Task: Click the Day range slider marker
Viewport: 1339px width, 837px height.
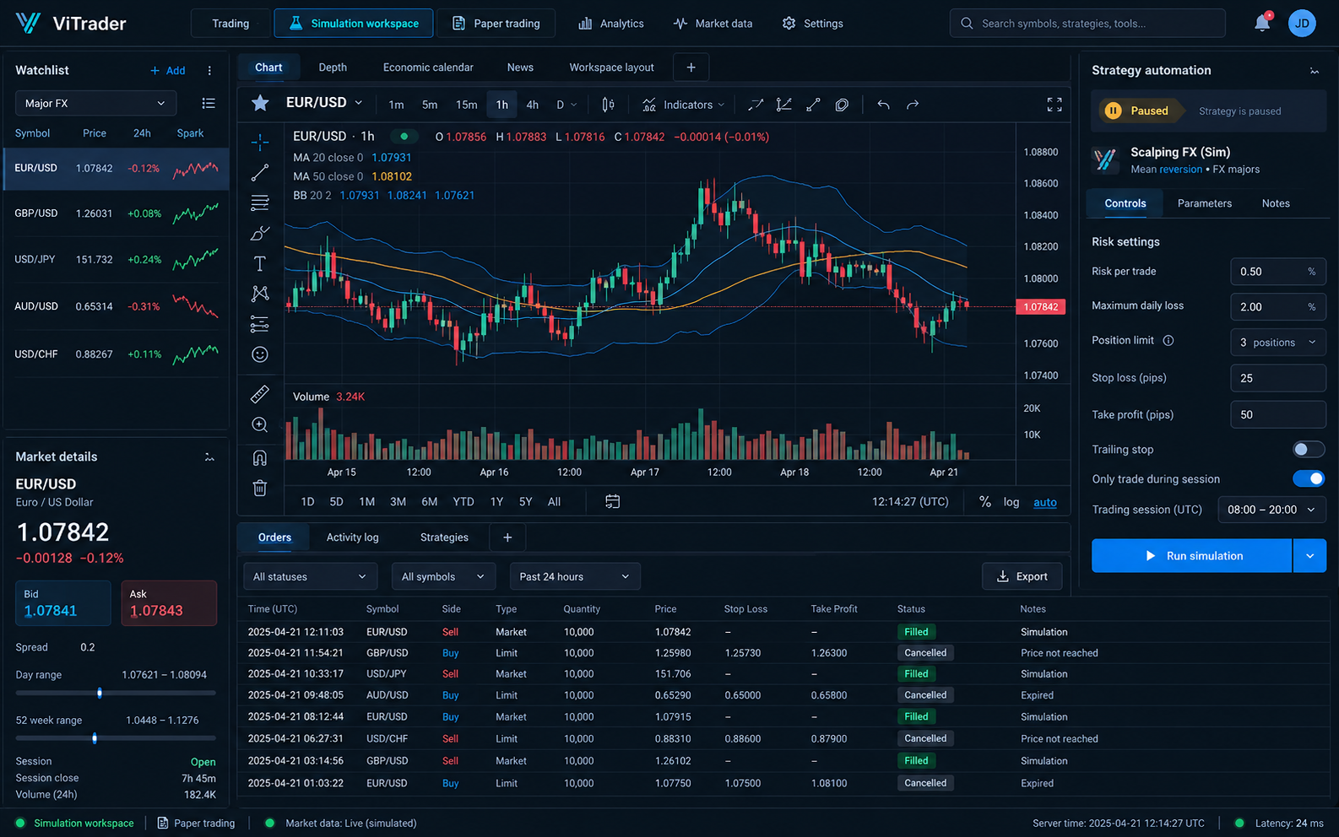Action: click(100, 693)
